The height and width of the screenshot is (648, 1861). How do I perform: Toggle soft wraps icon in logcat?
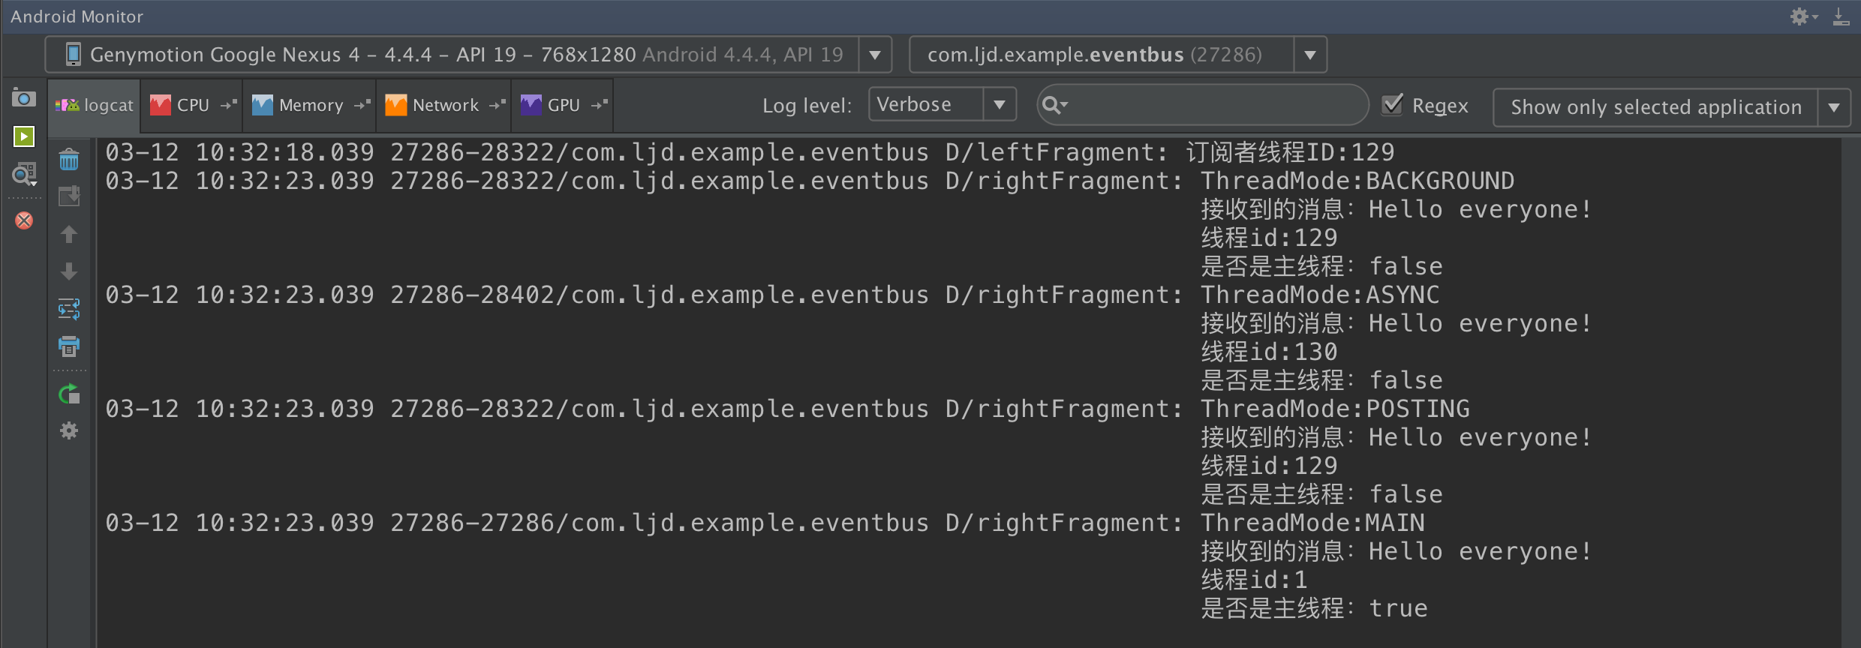[x=69, y=309]
